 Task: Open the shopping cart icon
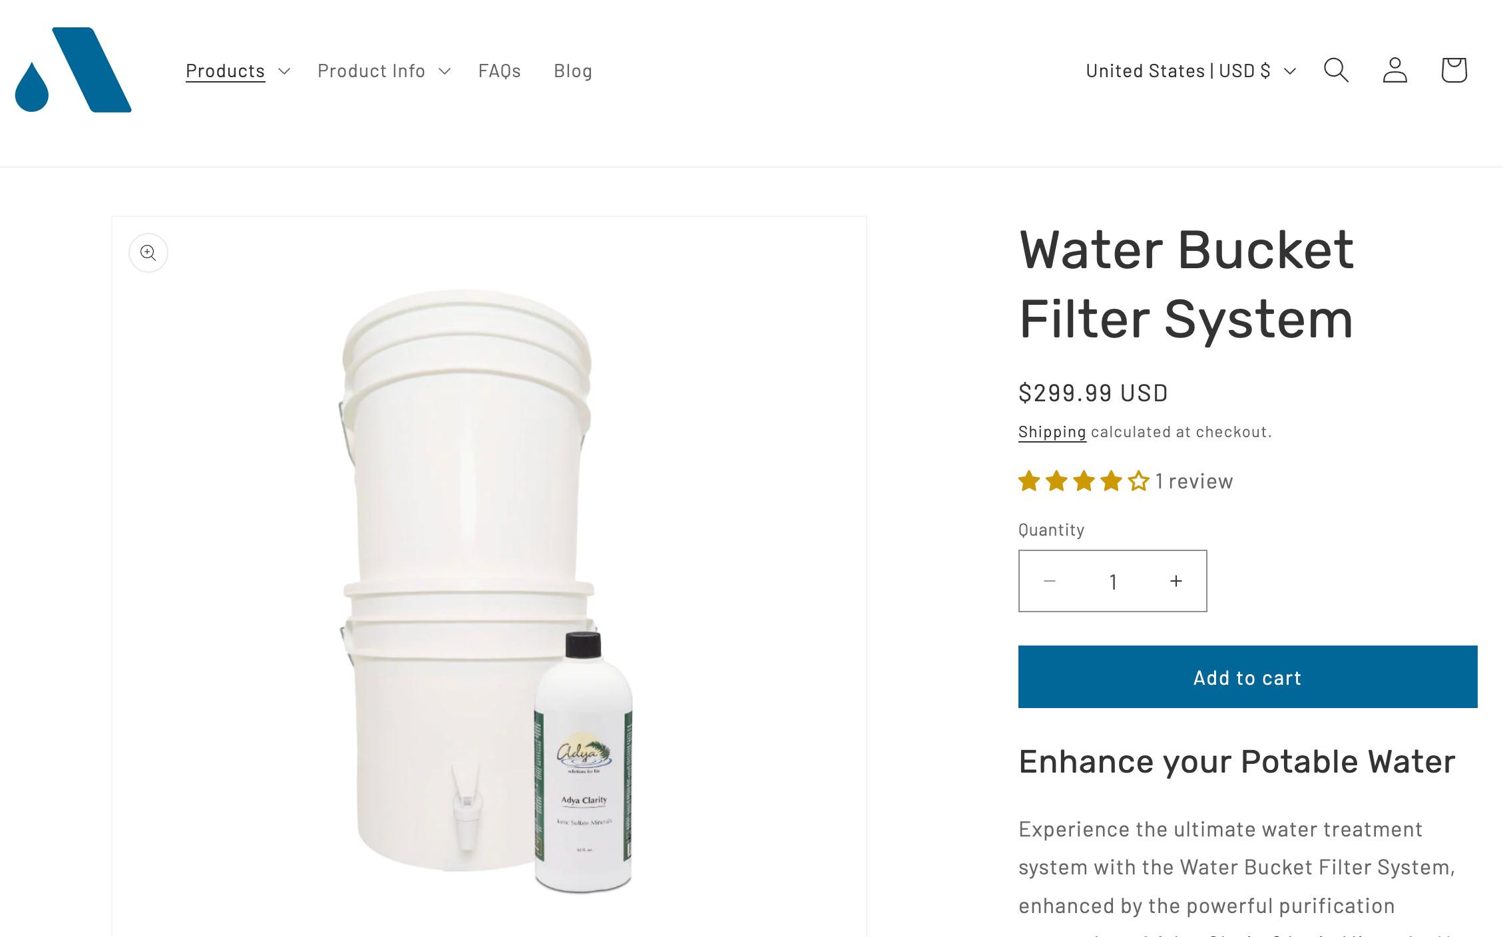pos(1454,70)
